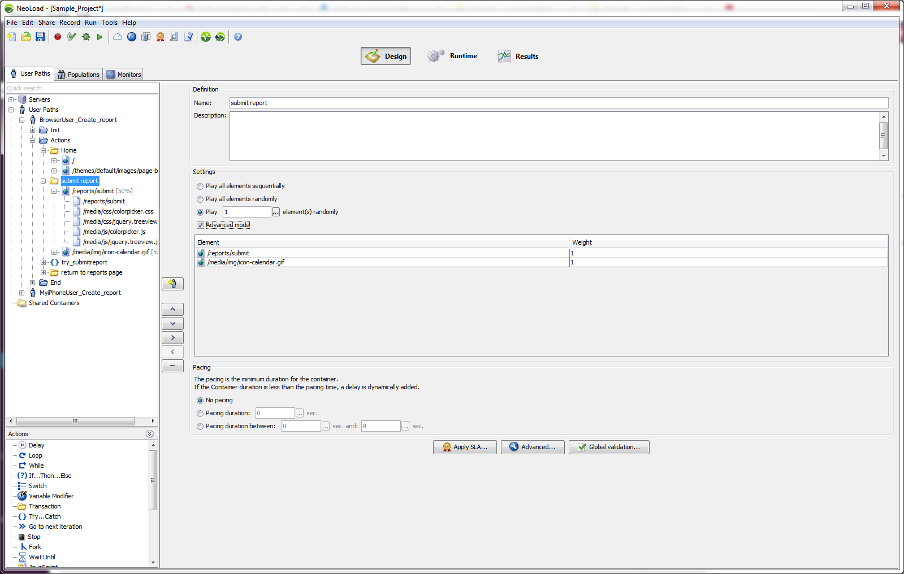Click the Global validation... button
This screenshot has width=904, height=574.
[609, 447]
